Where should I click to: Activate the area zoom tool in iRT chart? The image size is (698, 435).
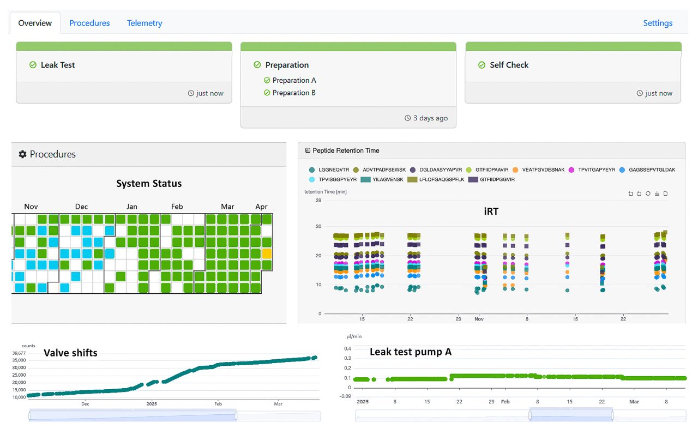tap(630, 194)
